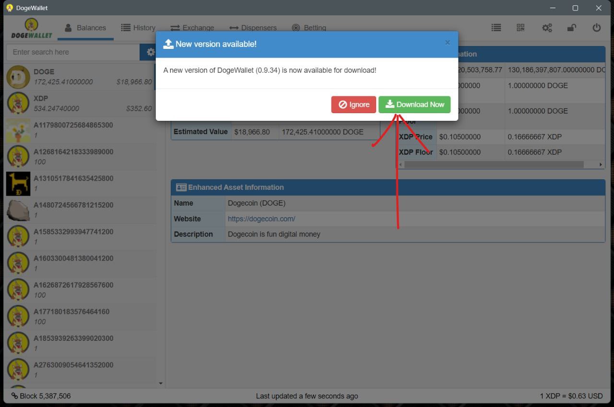The width and height of the screenshot is (614, 407).
Task: Click the link icon beside Block number
Action: point(15,396)
